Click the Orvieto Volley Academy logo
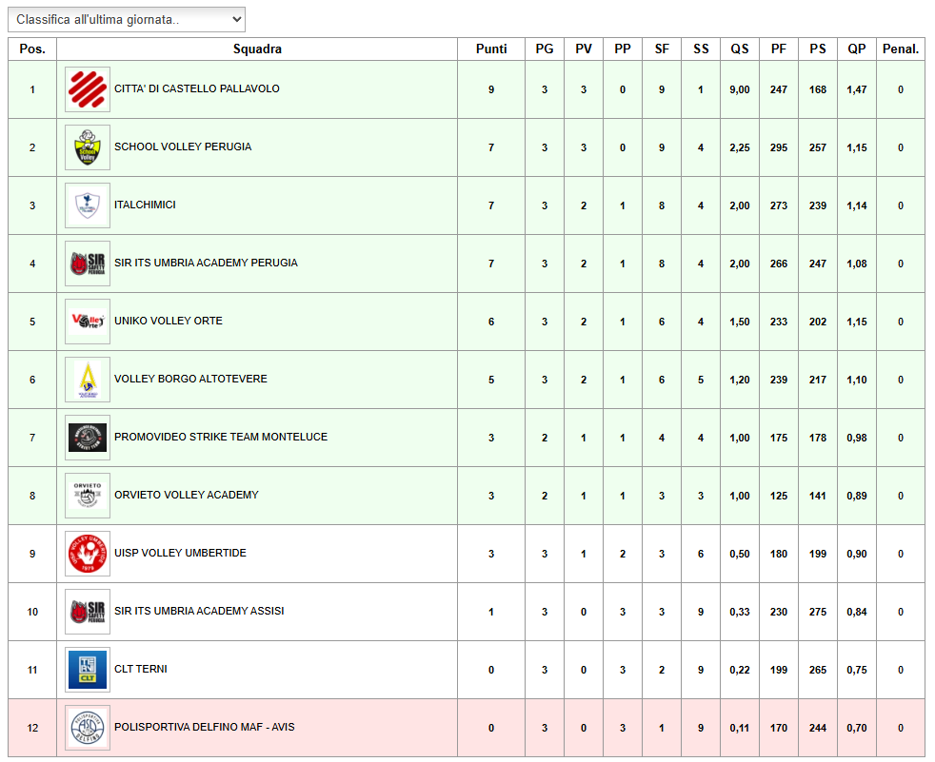 click(x=87, y=496)
